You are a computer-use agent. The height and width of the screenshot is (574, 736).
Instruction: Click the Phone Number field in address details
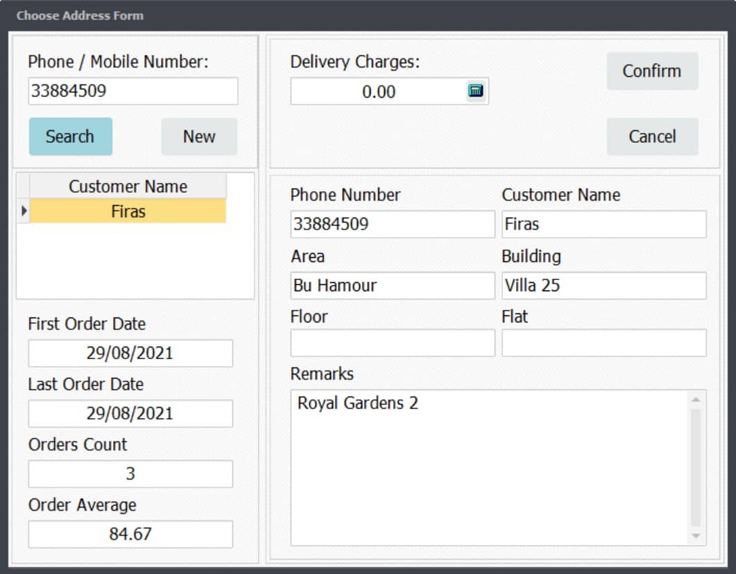click(x=392, y=225)
